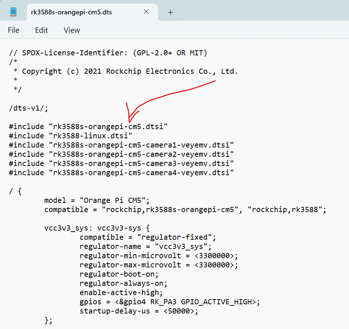Click the Notepad app icon in title bar

[x=13, y=12]
